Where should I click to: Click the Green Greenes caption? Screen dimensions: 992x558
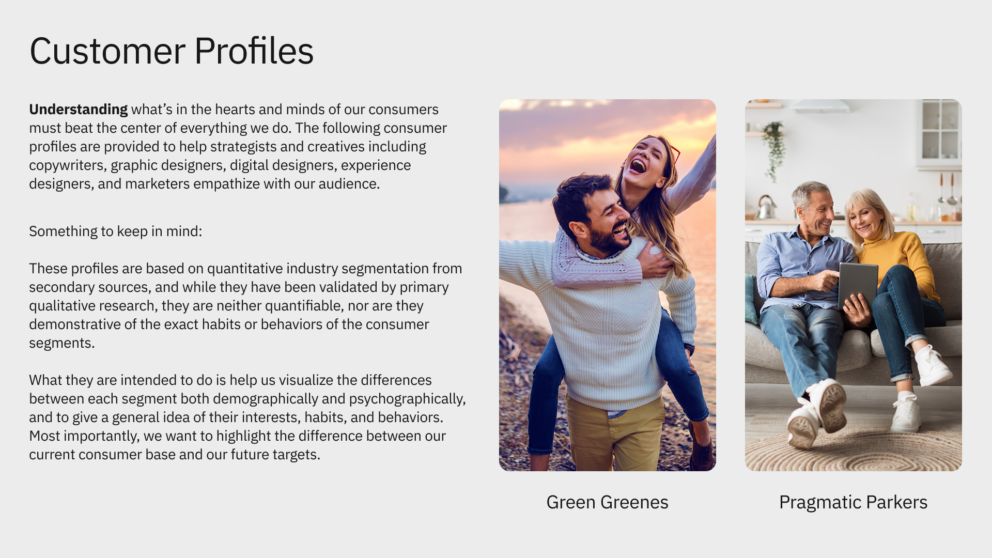click(x=607, y=502)
